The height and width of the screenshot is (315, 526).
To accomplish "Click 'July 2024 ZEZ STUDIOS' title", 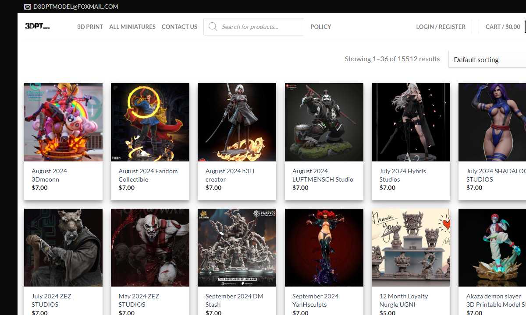I will point(51,300).
